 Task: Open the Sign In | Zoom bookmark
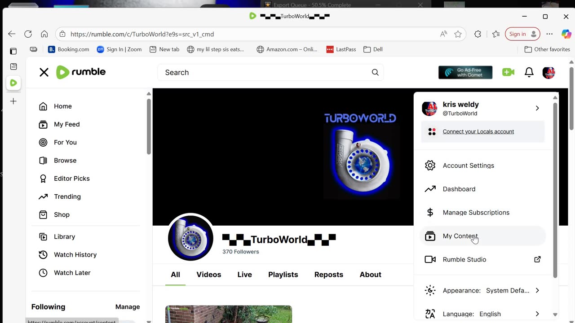click(119, 49)
